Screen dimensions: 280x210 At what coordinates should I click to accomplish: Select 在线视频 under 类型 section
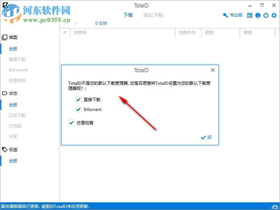click(x=17, y=80)
